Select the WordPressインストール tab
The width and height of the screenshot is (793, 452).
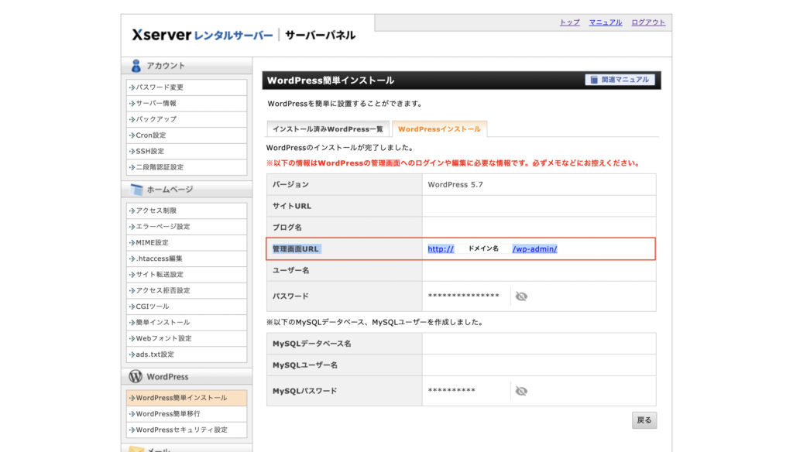pyautogui.click(x=439, y=129)
